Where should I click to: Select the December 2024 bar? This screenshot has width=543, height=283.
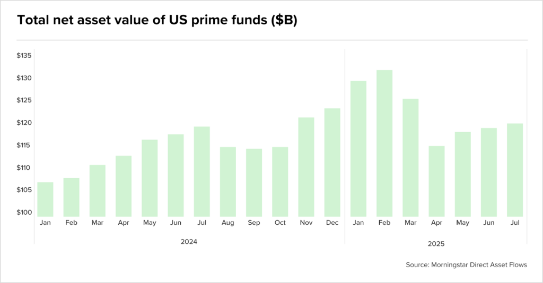(x=332, y=162)
